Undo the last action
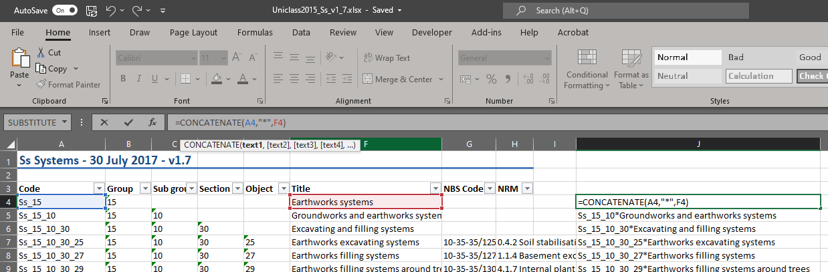 112,11
